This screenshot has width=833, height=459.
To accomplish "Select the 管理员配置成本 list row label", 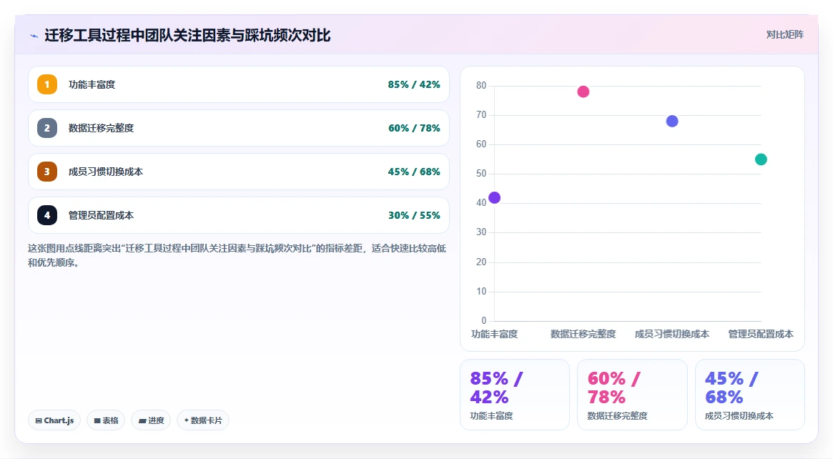I will [101, 215].
